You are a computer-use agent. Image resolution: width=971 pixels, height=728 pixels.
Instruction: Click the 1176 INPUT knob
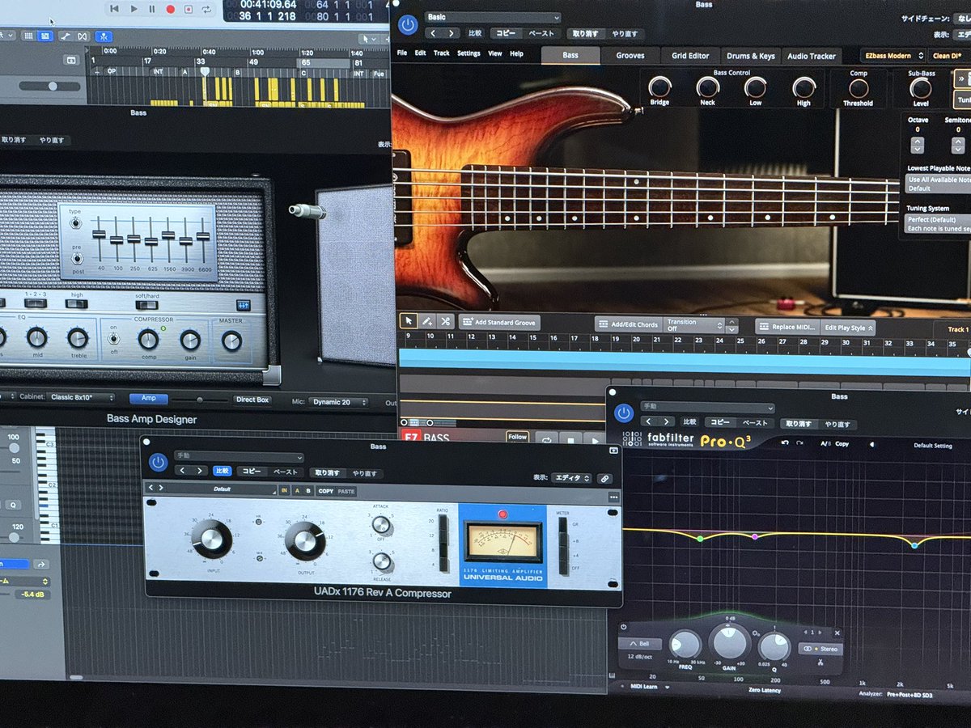[212, 540]
